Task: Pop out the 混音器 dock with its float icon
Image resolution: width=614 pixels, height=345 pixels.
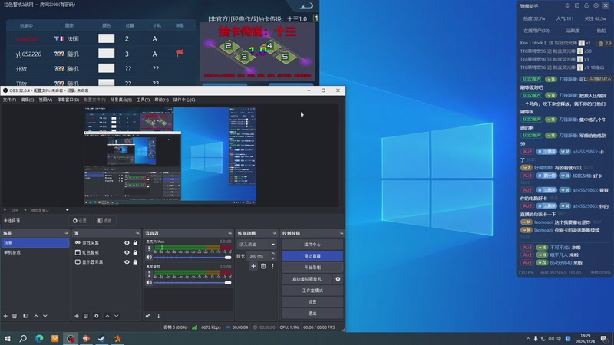Action: [x=229, y=233]
